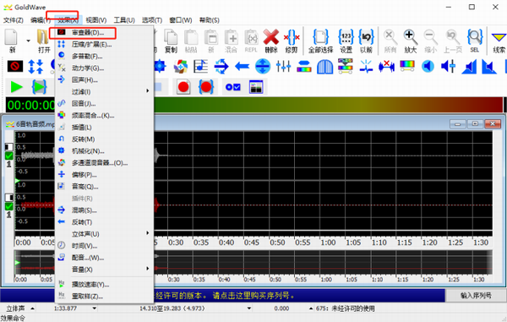Click the blue arch filter toolbar icon
This screenshot has height=322, width=507.
pyautogui.click(x=324, y=67)
